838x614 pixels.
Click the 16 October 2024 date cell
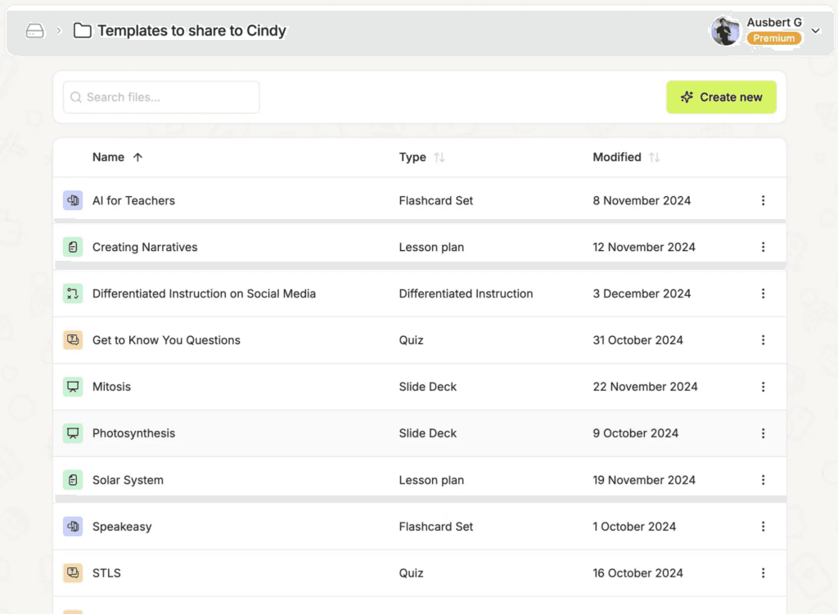click(638, 573)
